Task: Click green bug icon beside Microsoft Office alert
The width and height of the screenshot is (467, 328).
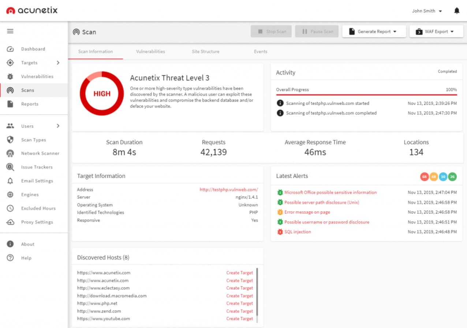Action: [280, 192]
